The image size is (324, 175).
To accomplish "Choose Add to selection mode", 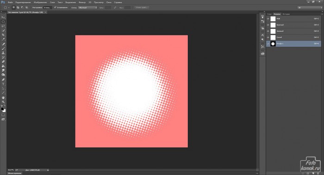I will pos(18,7).
